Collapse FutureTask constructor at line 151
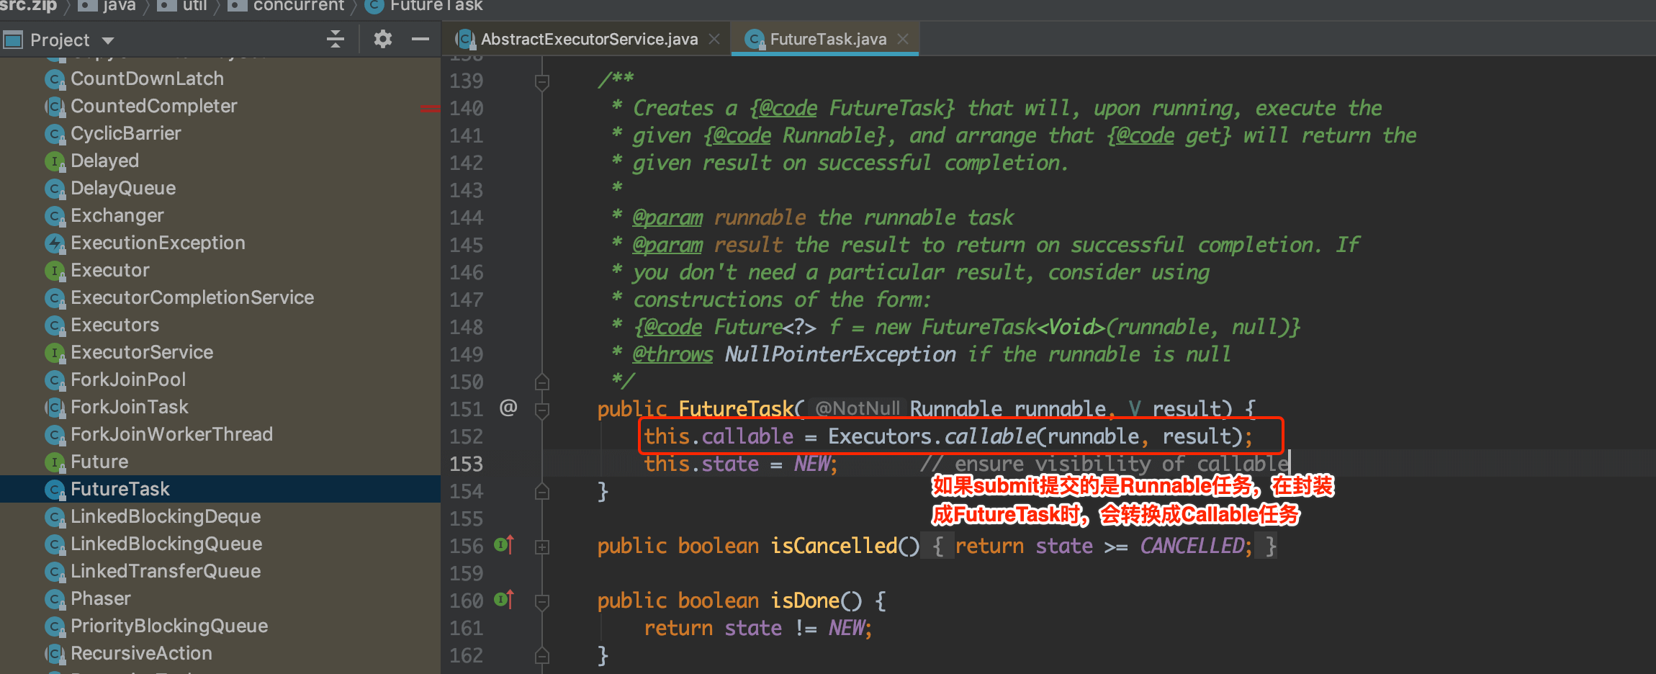The width and height of the screenshot is (1656, 674). 542,410
